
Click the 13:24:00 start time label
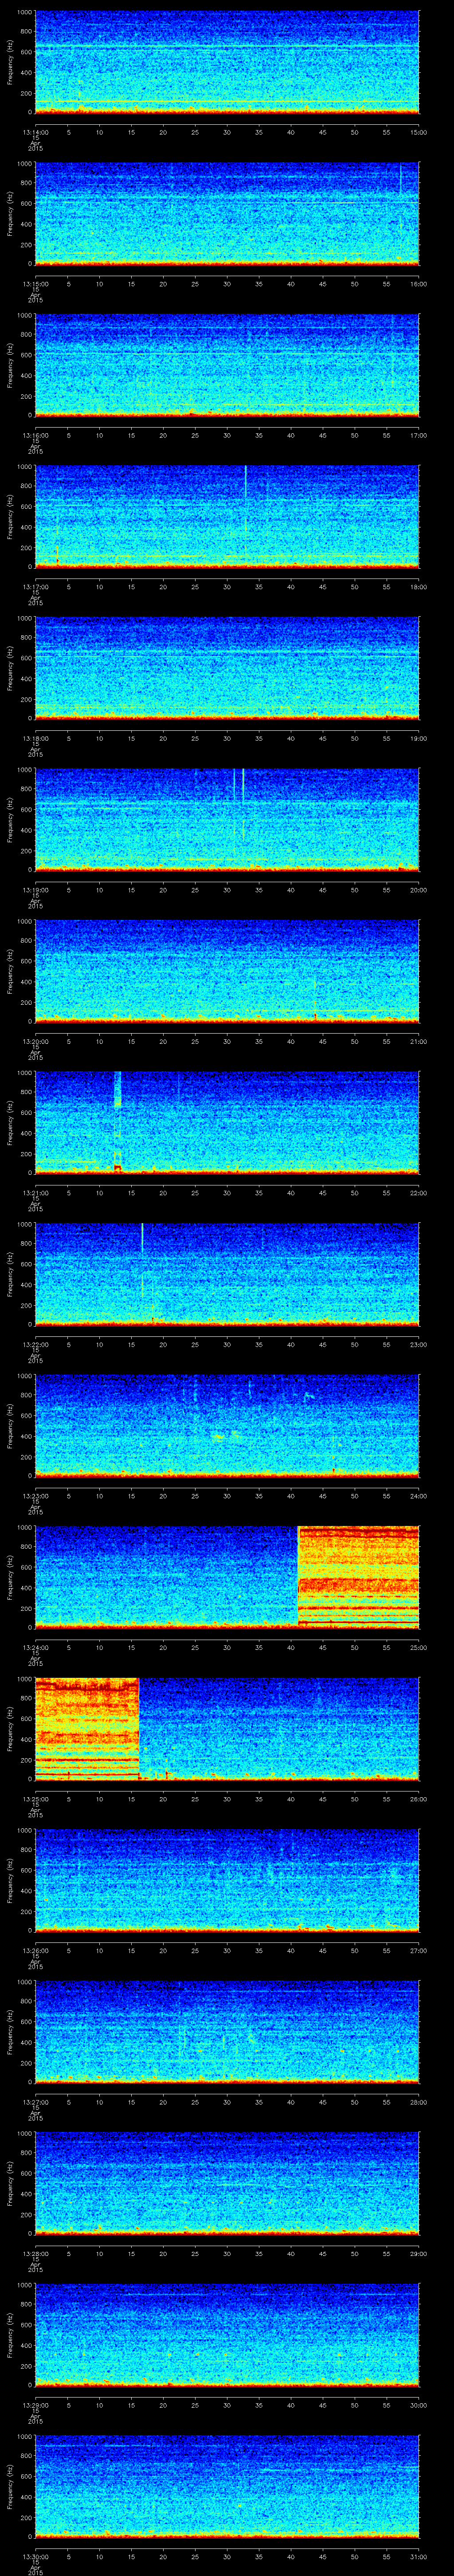coord(35,1647)
